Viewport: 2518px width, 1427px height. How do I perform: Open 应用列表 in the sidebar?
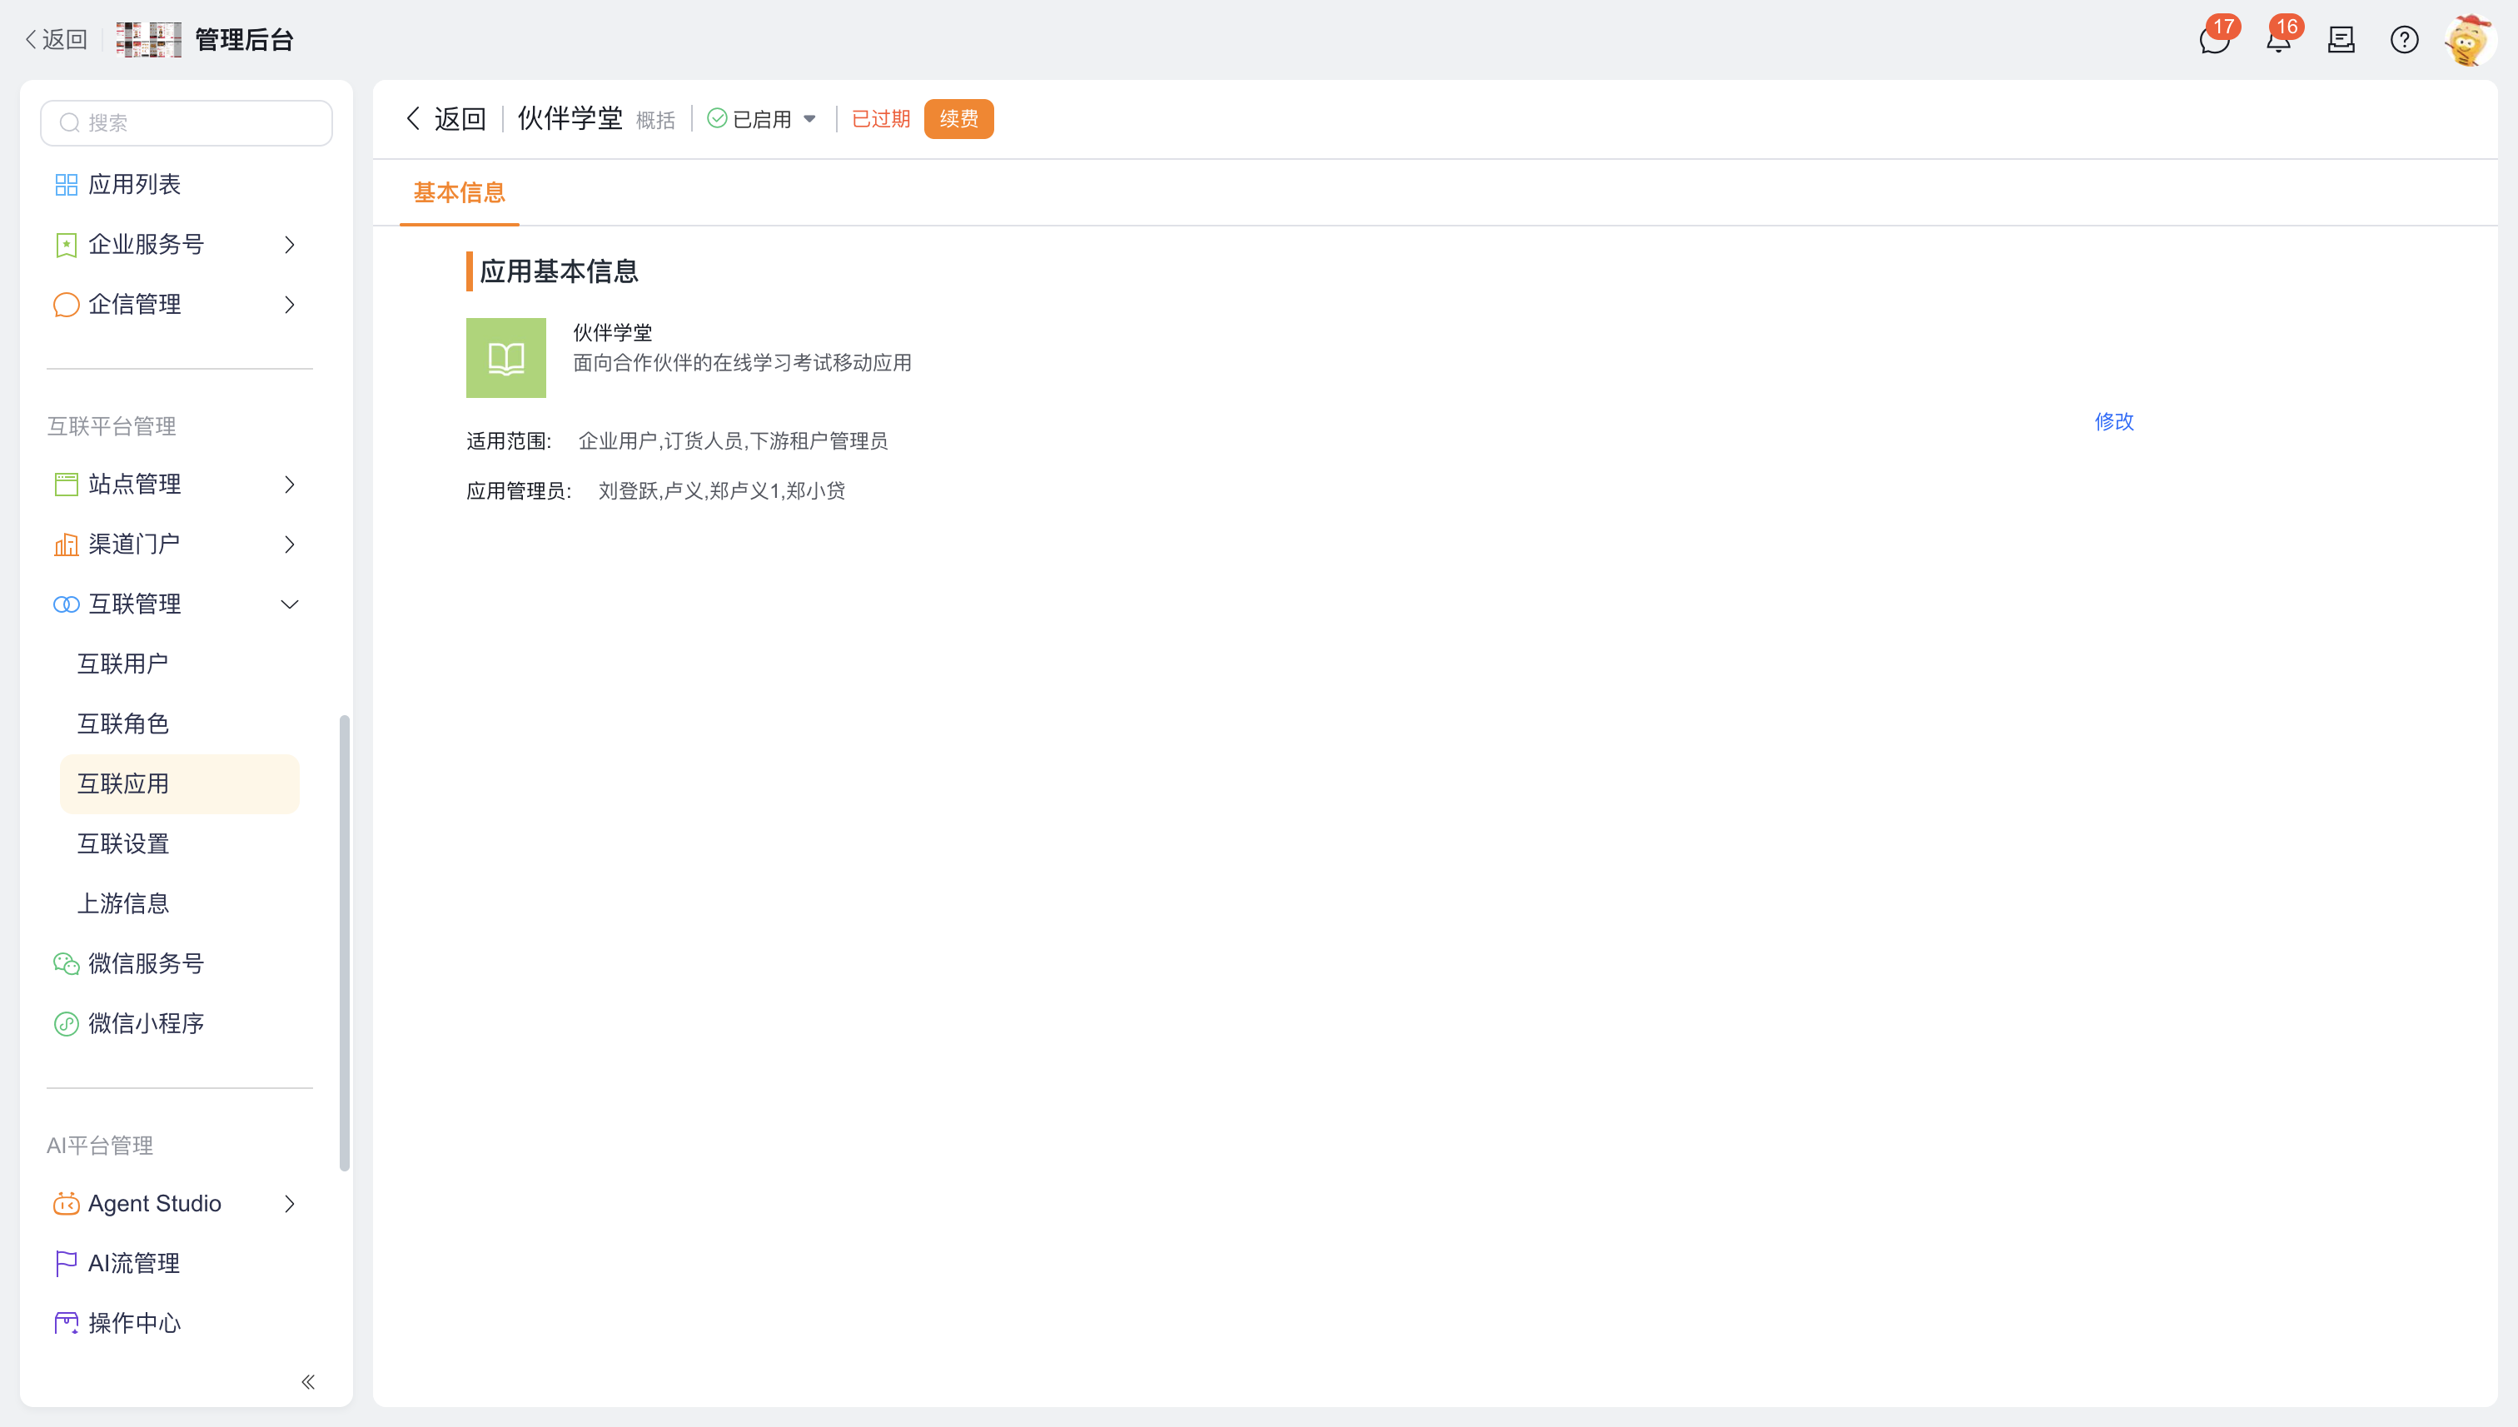[x=134, y=184]
